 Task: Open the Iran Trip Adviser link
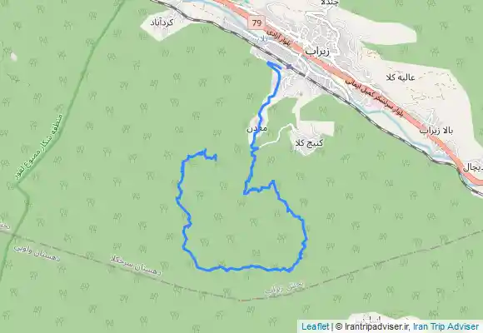pos(446,326)
